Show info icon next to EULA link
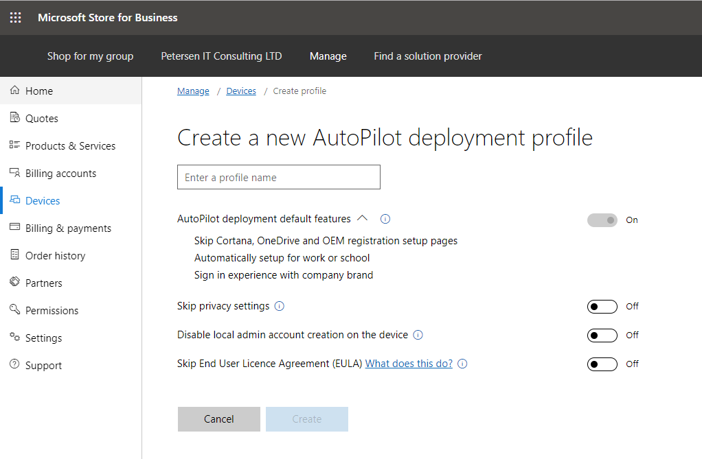 [462, 364]
